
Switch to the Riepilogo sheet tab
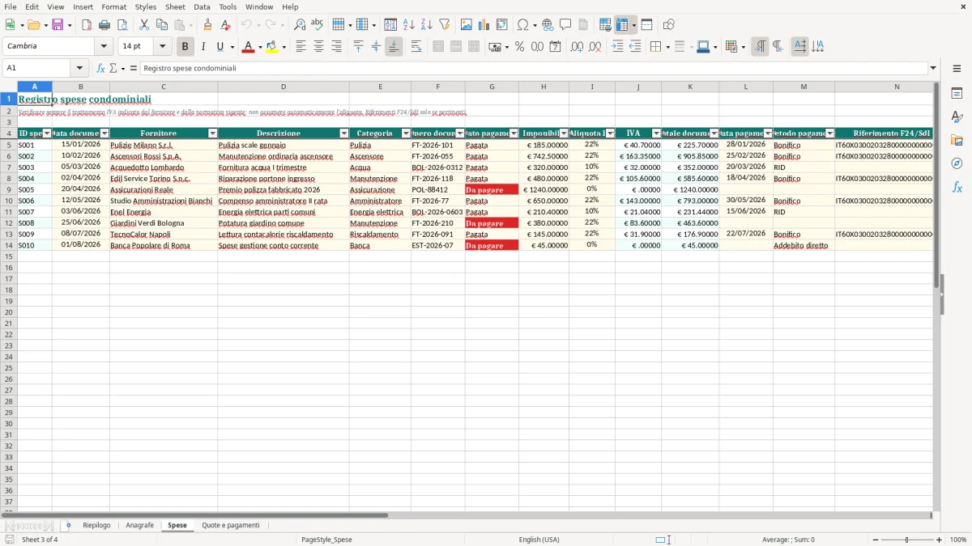[x=96, y=526]
